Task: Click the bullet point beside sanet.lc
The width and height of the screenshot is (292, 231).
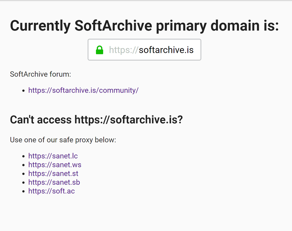Action: tap(23, 156)
